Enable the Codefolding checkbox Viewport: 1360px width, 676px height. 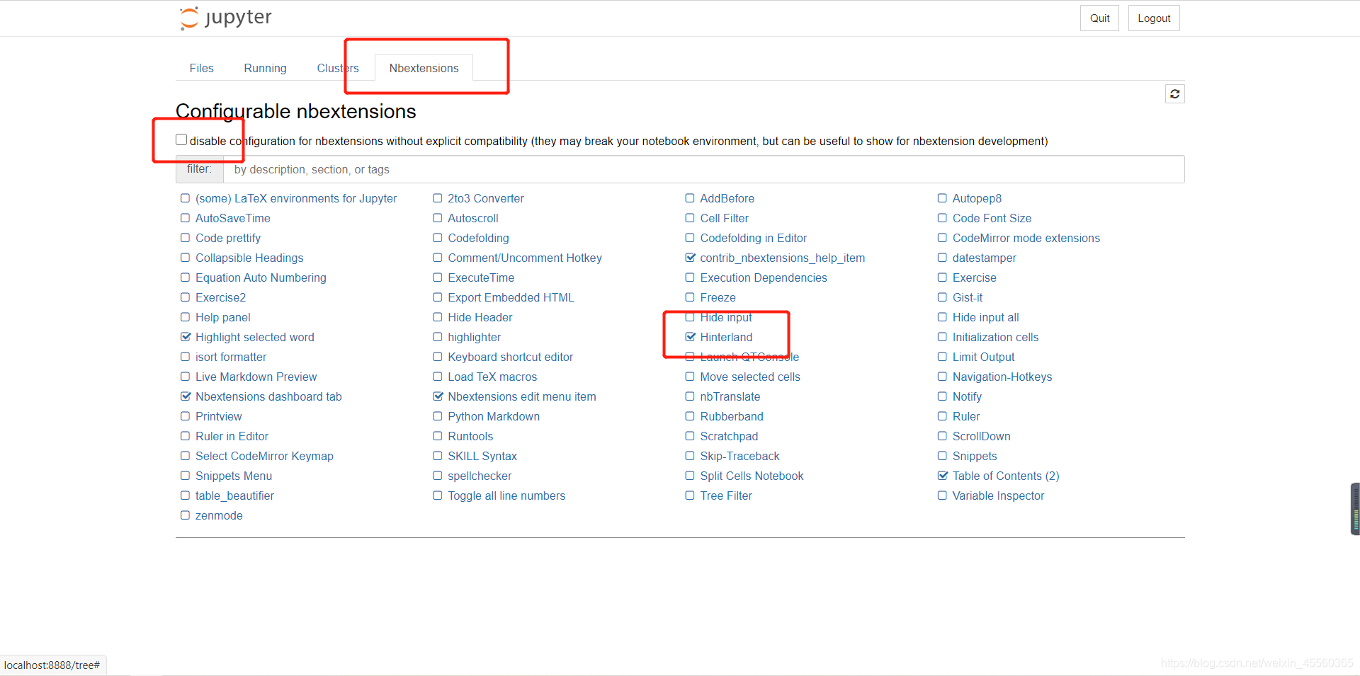438,238
